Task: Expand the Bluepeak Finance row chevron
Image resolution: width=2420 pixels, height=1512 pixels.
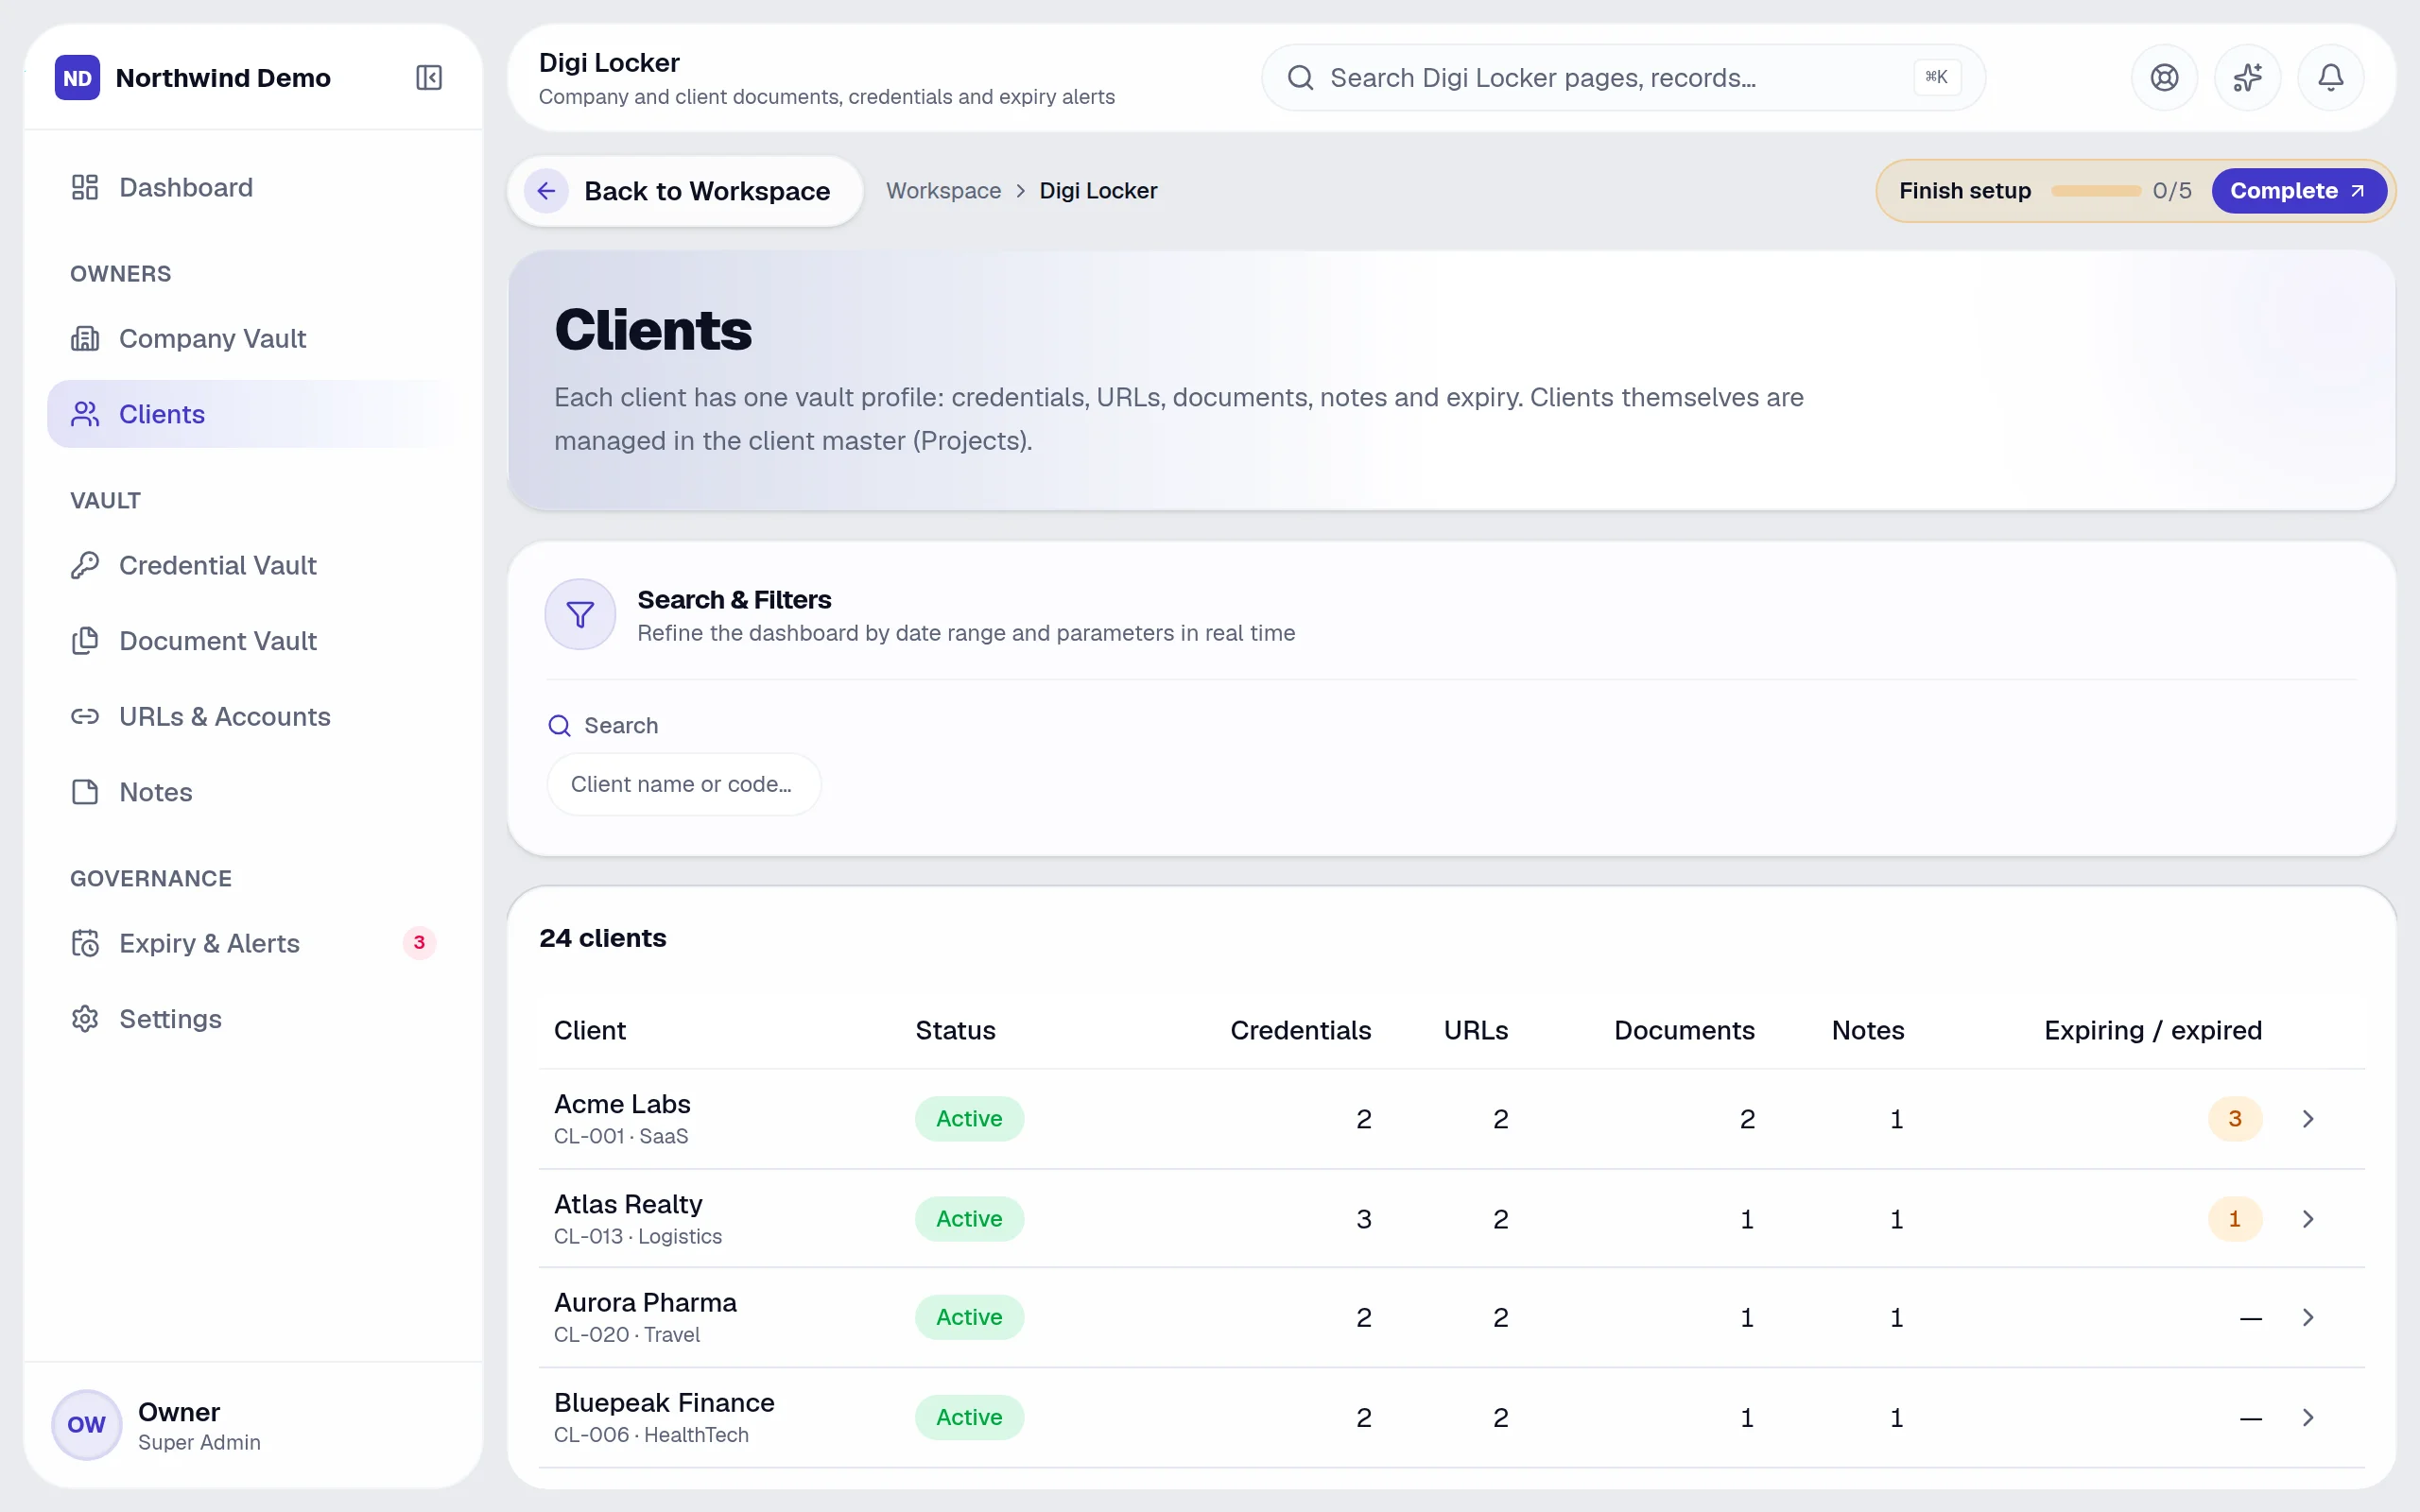Action: [2308, 1417]
